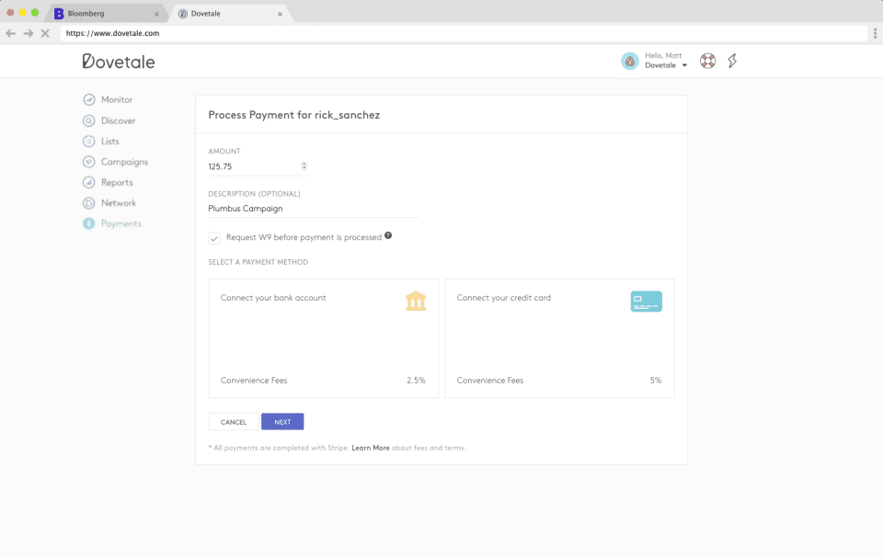Open the help lifebuoy icon
The height and width of the screenshot is (558, 883).
point(707,62)
